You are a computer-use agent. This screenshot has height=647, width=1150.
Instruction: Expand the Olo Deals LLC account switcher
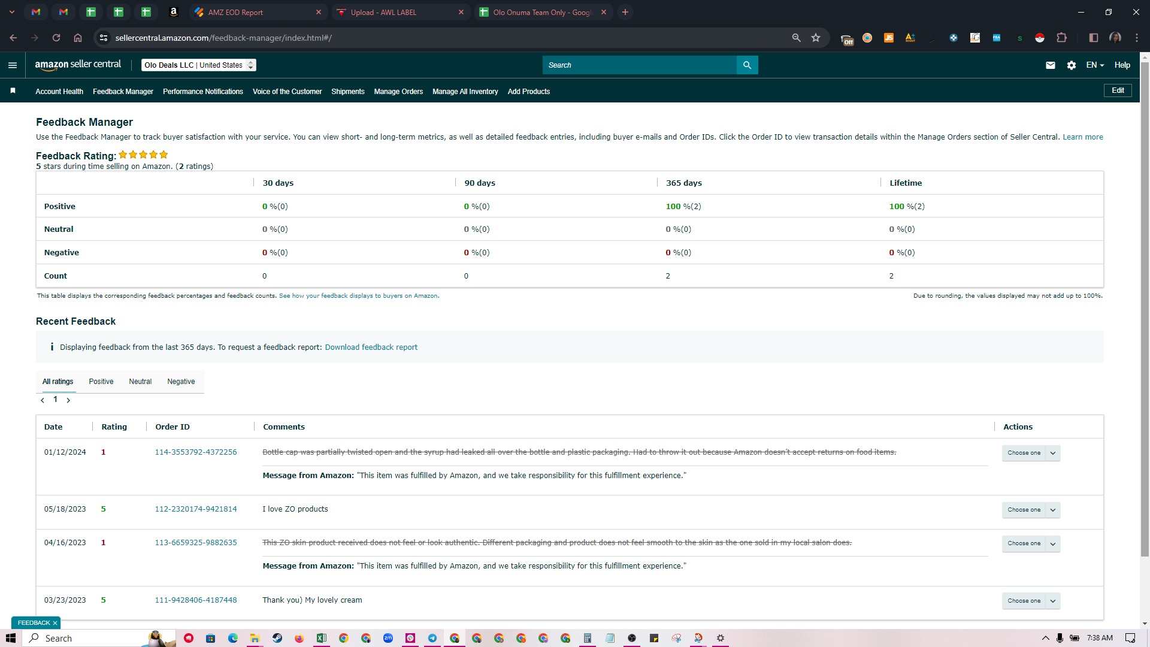click(198, 65)
